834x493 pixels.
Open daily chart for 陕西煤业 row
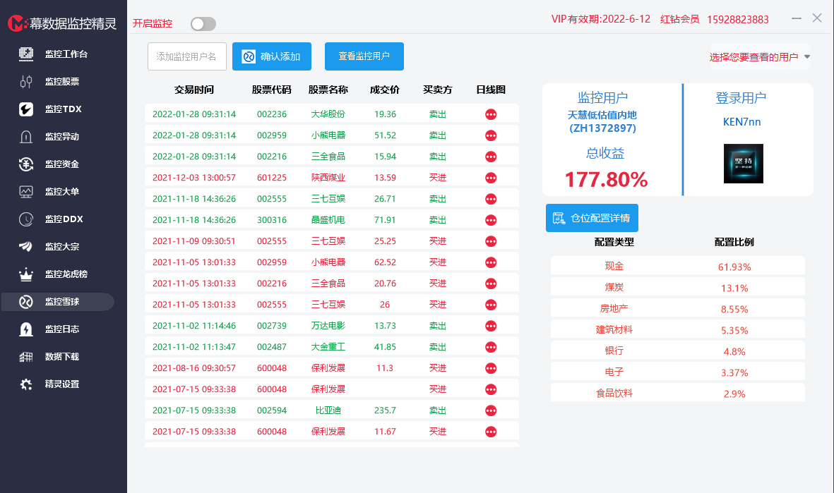pos(491,178)
